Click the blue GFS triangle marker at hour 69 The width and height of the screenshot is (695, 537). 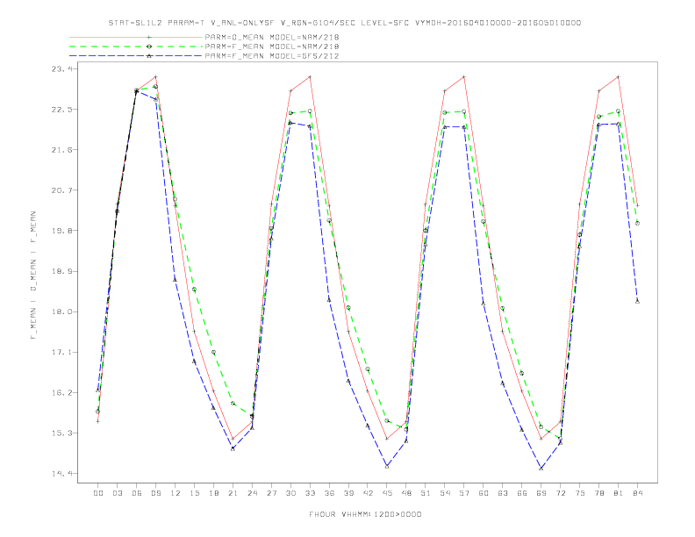click(541, 468)
